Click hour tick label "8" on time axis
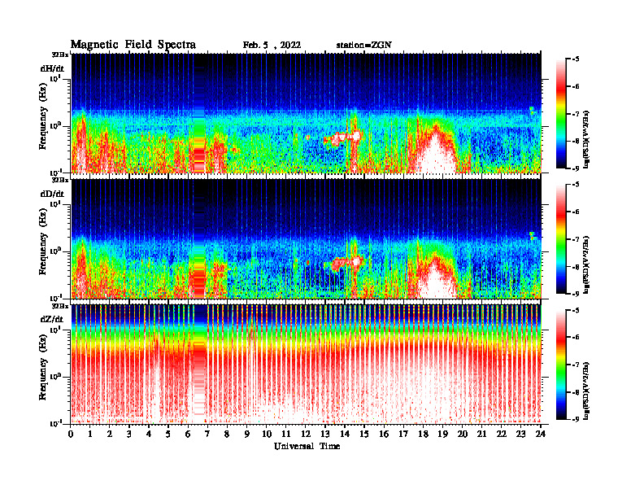The width and height of the screenshot is (644, 498). pyautogui.click(x=228, y=435)
